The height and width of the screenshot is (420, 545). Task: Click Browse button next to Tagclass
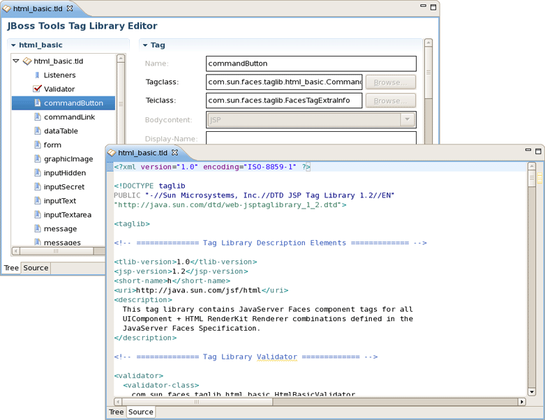390,82
